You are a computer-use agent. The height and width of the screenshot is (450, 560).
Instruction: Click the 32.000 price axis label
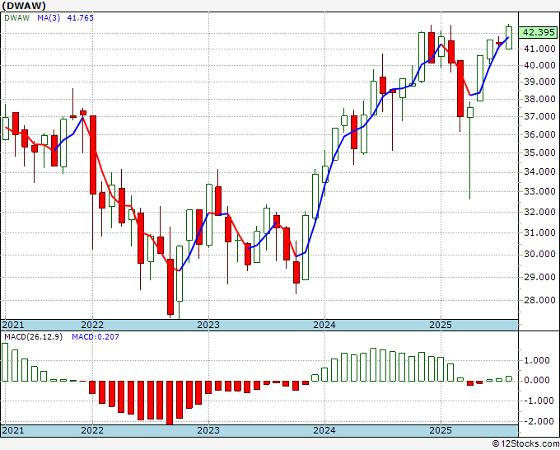[539, 213]
